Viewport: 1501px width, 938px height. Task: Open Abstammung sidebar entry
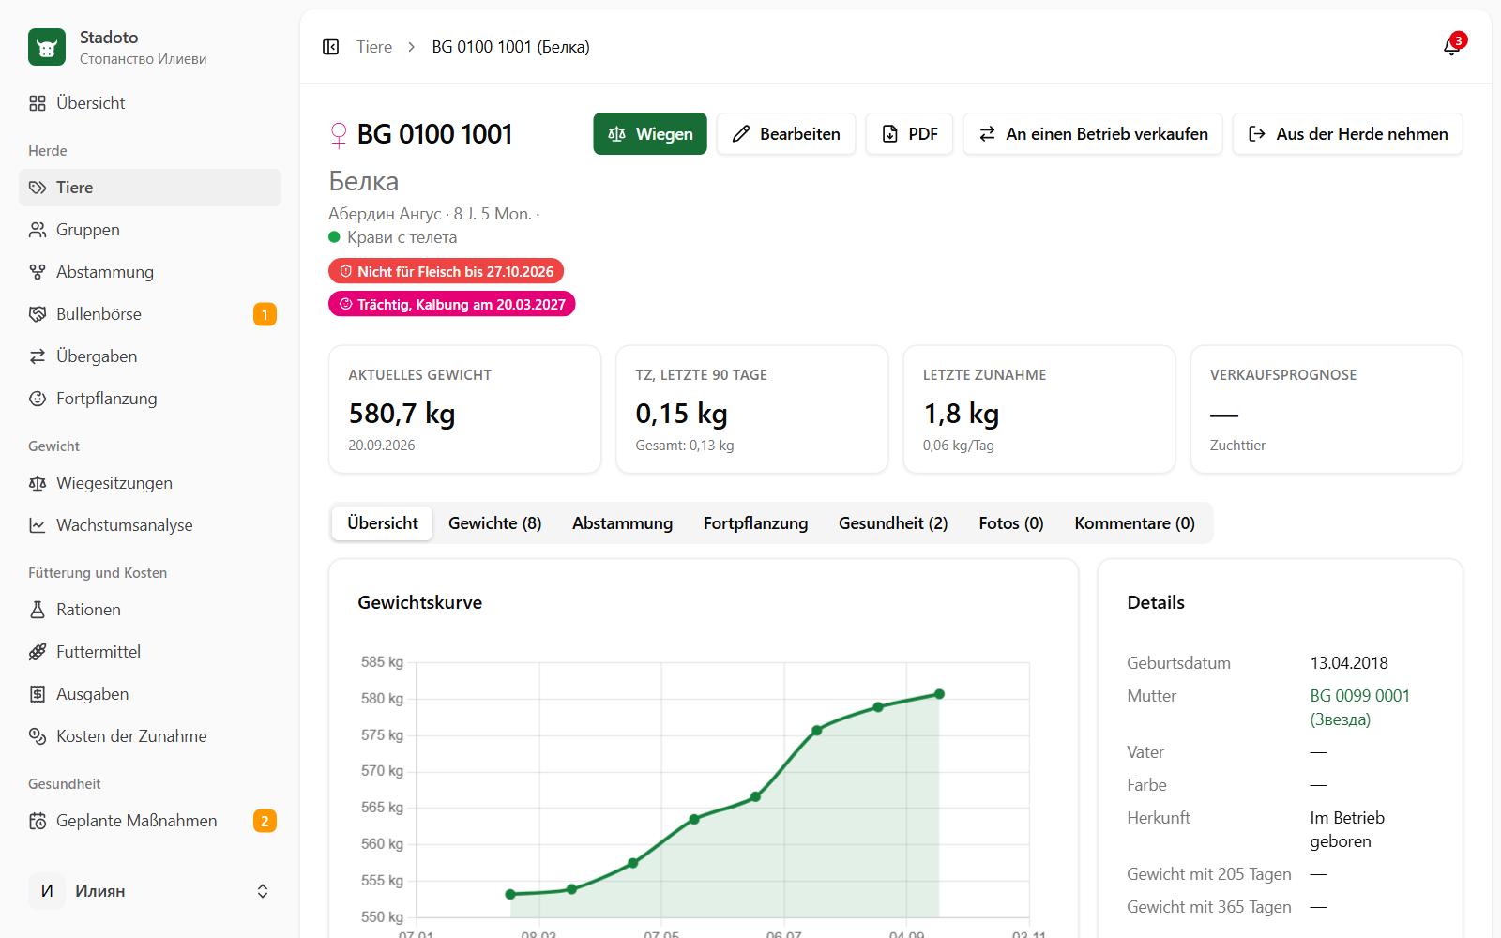(x=150, y=272)
